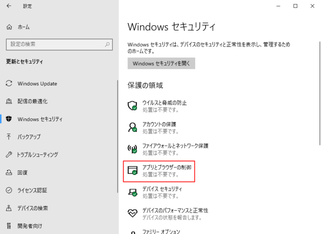
Task: Click the sidebar vertical scrollbar
Action: [x=117, y=136]
